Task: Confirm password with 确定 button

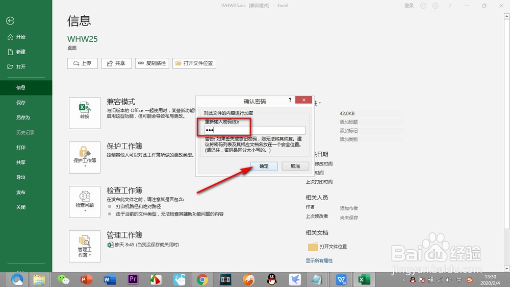Action: [264, 166]
